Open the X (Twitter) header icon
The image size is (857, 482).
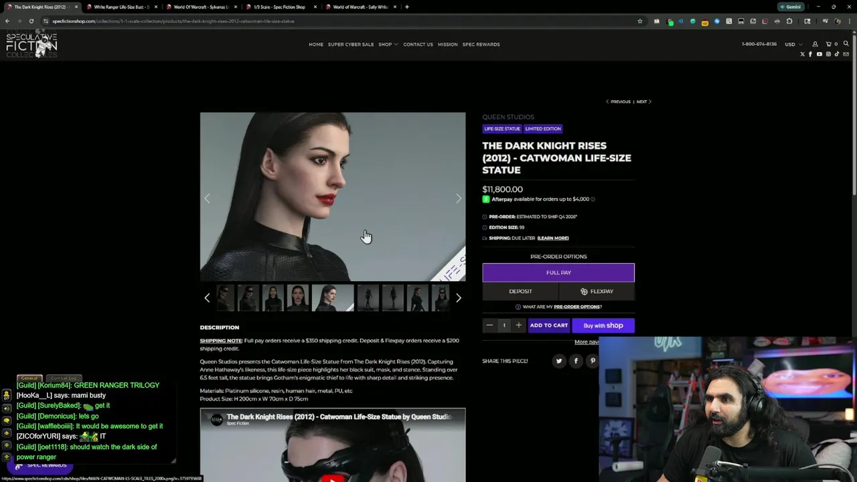pos(802,54)
